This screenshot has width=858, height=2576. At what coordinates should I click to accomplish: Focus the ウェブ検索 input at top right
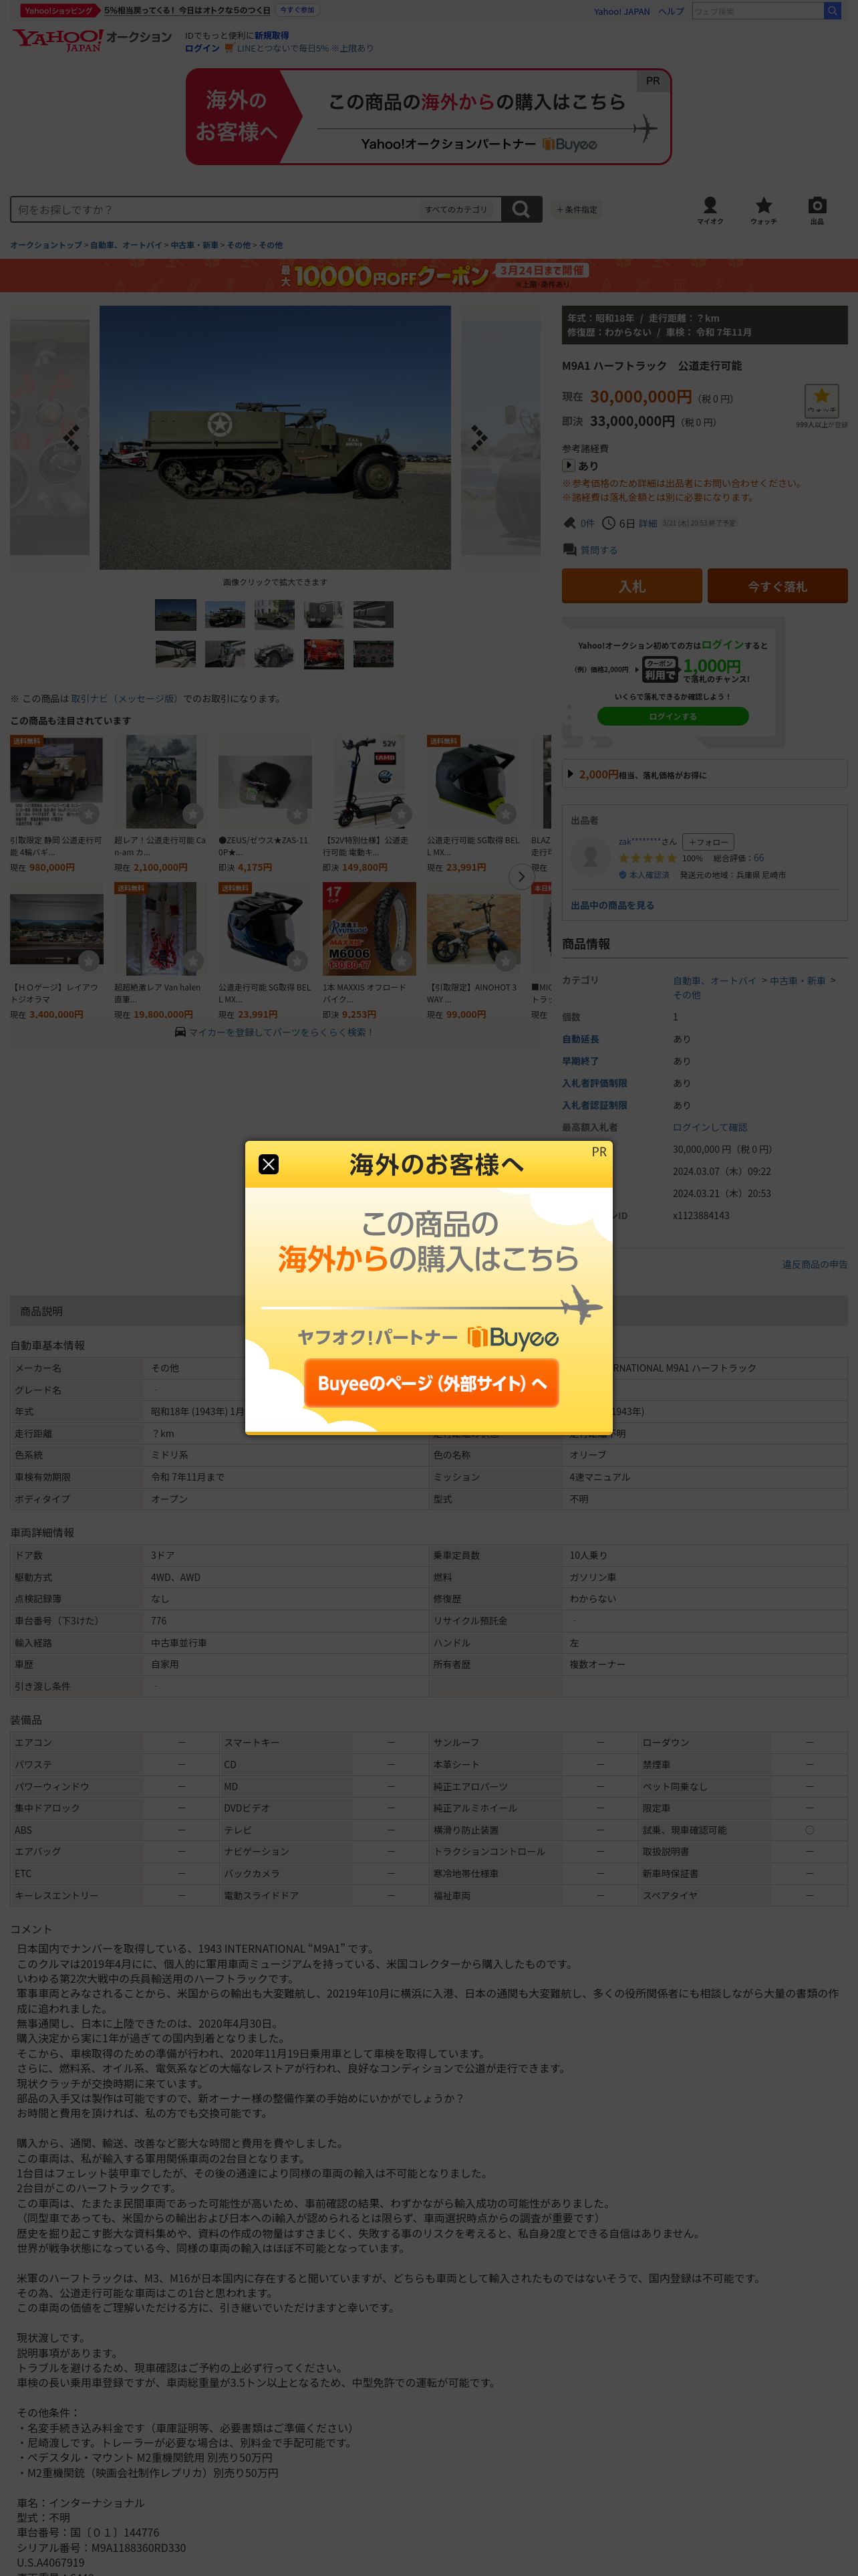point(757,11)
